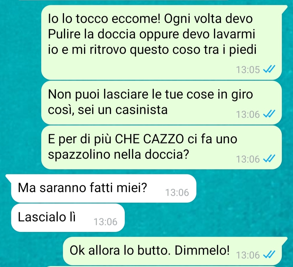This screenshot has height=267, width=293.
Task: Click the 13:06 time next to 'spazzolino nella doccia?'
Action: click(248, 159)
